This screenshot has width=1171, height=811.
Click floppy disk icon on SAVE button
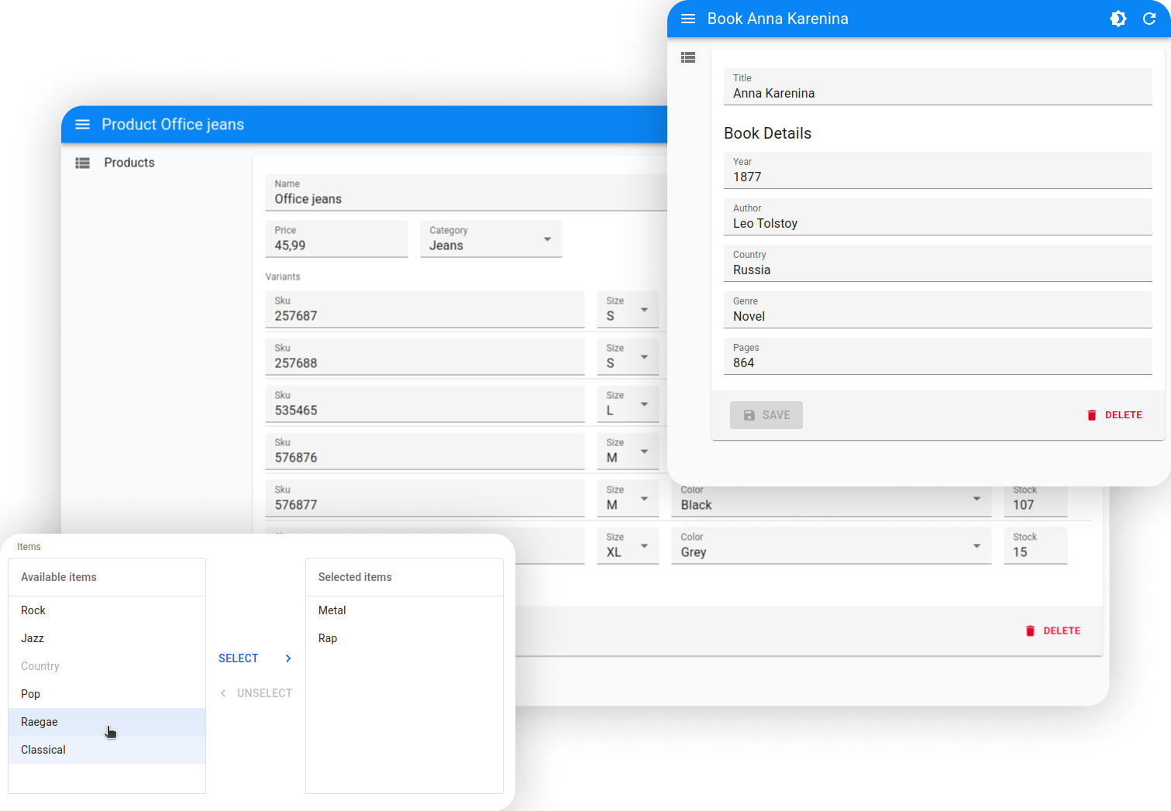pos(749,415)
